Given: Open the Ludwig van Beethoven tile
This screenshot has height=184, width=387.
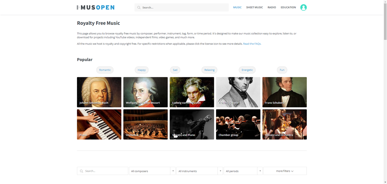Looking at the screenshot, I should coord(192,92).
